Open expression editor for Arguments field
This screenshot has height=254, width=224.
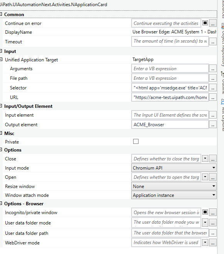[x=213, y=69]
